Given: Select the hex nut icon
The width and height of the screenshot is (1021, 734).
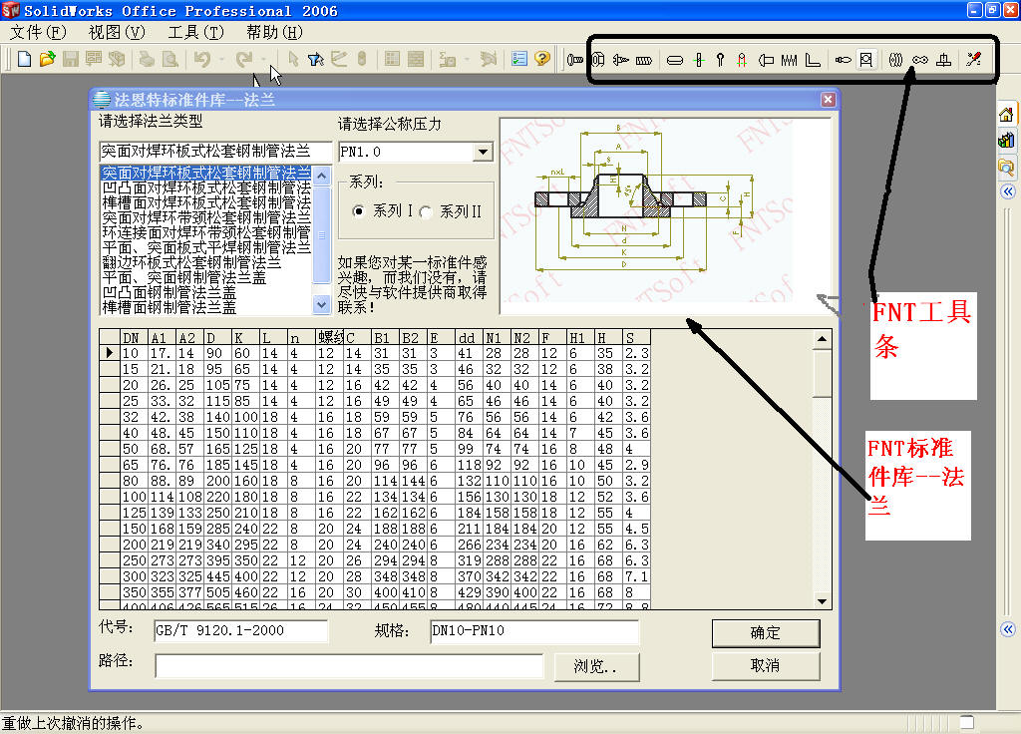Looking at the screenshot, I should click(598, 60).
